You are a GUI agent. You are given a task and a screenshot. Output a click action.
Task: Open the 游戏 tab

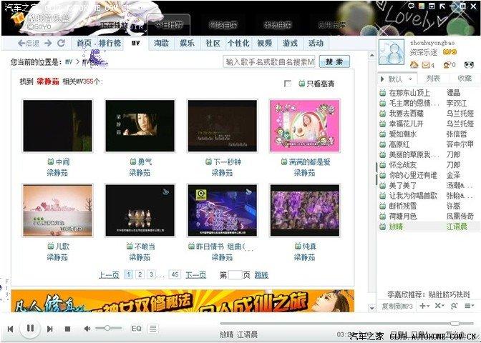(290, 44)
